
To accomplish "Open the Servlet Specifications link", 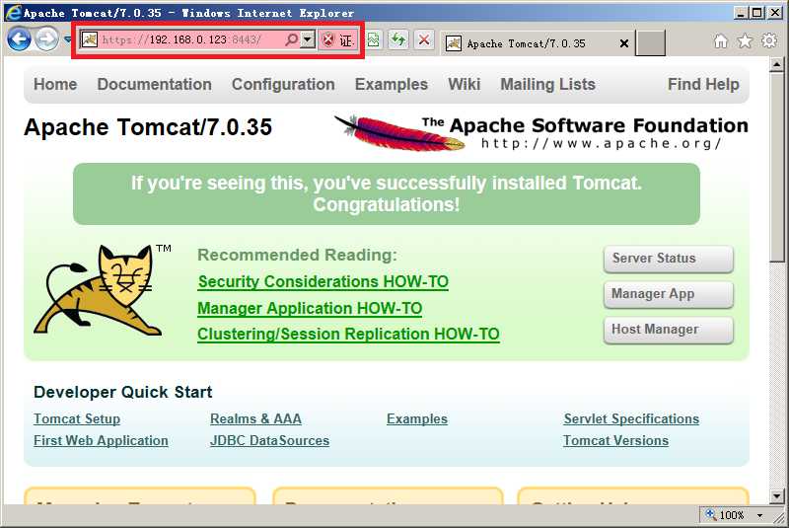I will coord(631,418).
